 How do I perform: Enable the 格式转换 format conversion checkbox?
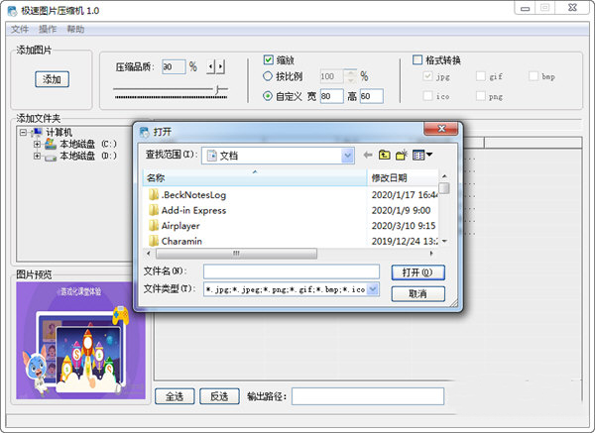pos(417,59)
